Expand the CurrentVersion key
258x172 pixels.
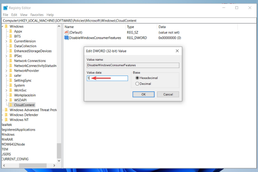coord(6,41)
